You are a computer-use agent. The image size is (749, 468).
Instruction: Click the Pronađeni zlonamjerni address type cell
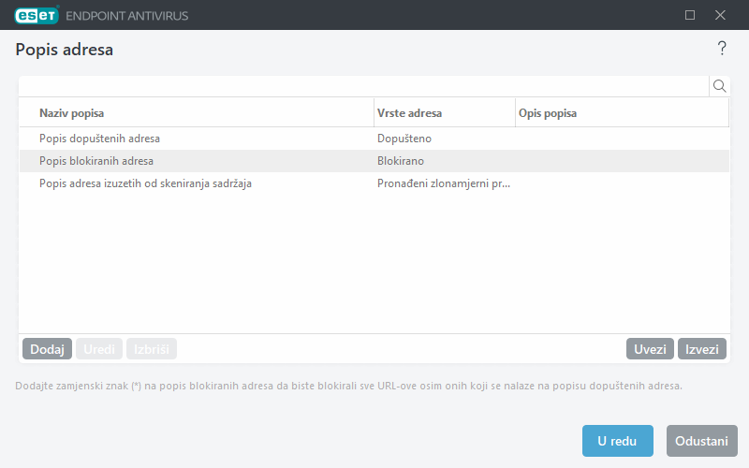tap(444, 183)
